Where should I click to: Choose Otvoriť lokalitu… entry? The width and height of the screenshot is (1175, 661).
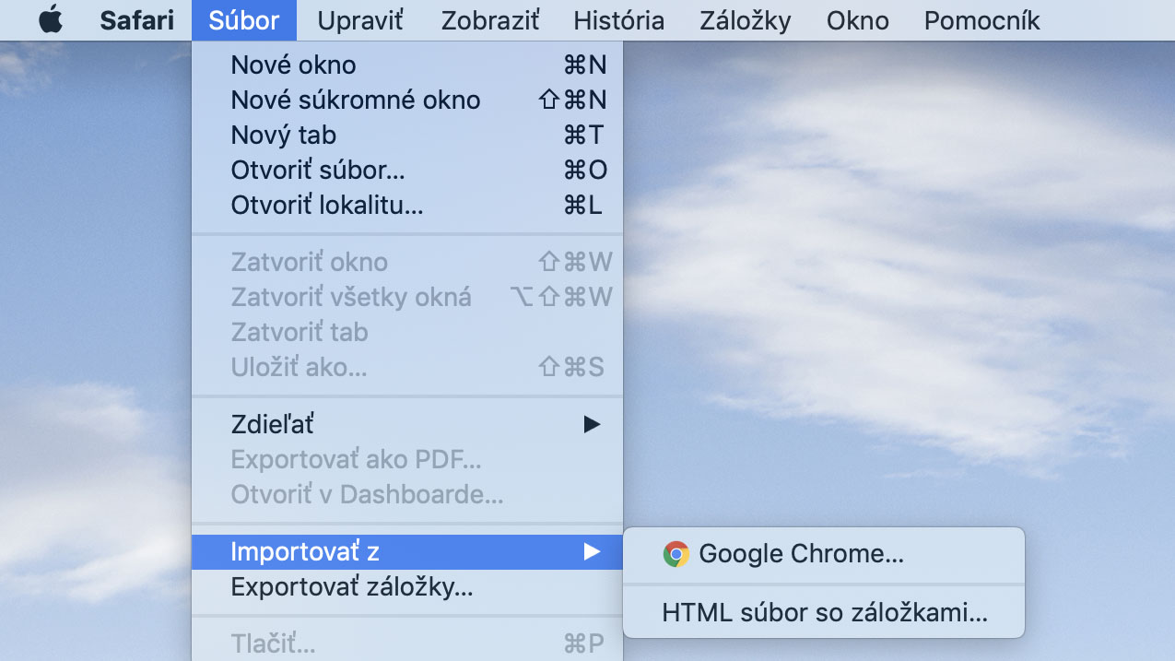coord(407,205)
